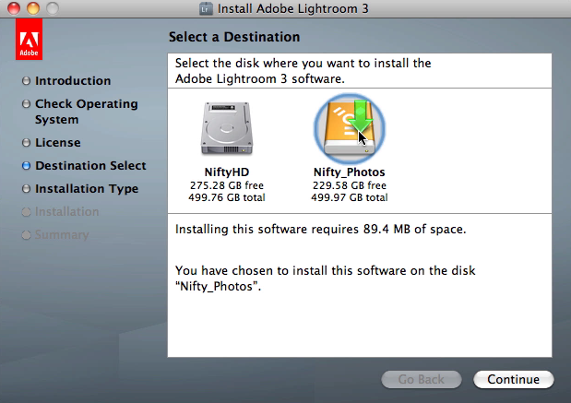
Task: Click the 499.97 GB total text
Action: 350,197
